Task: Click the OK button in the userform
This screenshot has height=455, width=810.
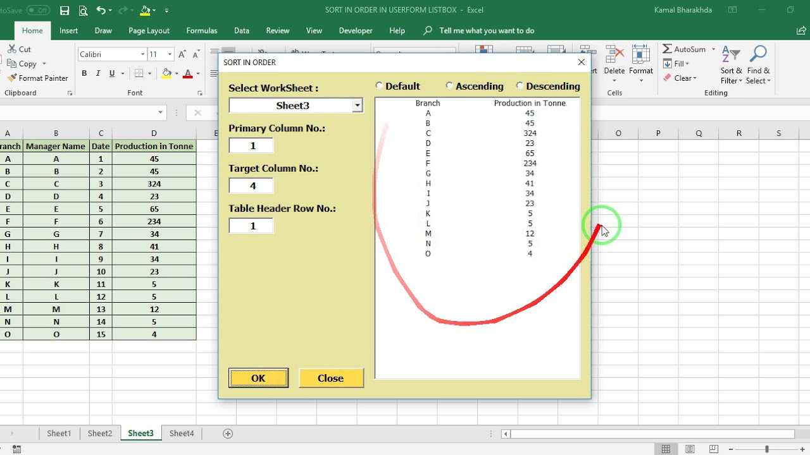Action: tap(258, 378)
